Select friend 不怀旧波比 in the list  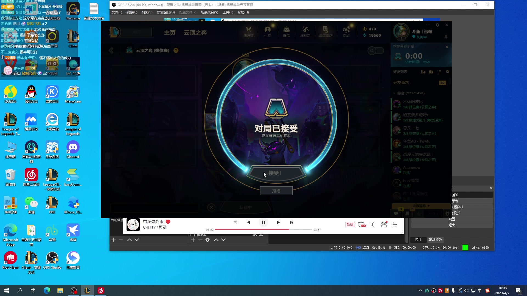click(420, 104)
